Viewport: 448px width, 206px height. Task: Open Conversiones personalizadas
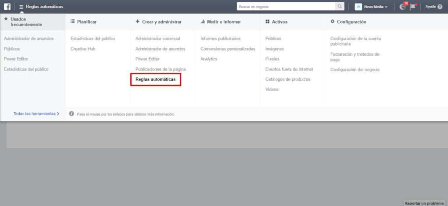tap(227, 49)
